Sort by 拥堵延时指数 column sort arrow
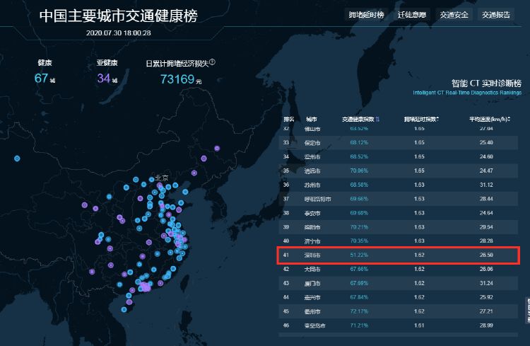 coord(437,120)
